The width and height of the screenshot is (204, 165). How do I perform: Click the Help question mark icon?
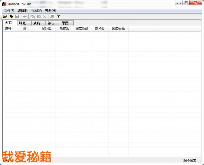(x=58, y=16)
